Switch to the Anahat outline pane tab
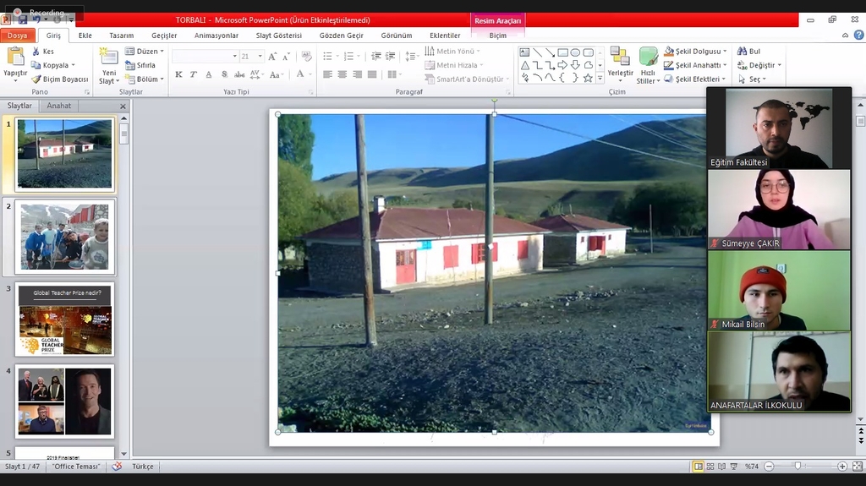The width and height of the screenshot is (866, 486). coord(58,106)
